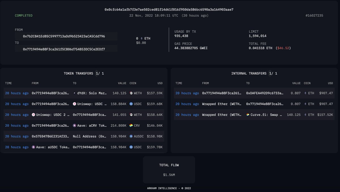The width and height of the screenshot is (340, 192).
Task: Click USD column header in Internal Transfers
Action: tap(330, 83)
